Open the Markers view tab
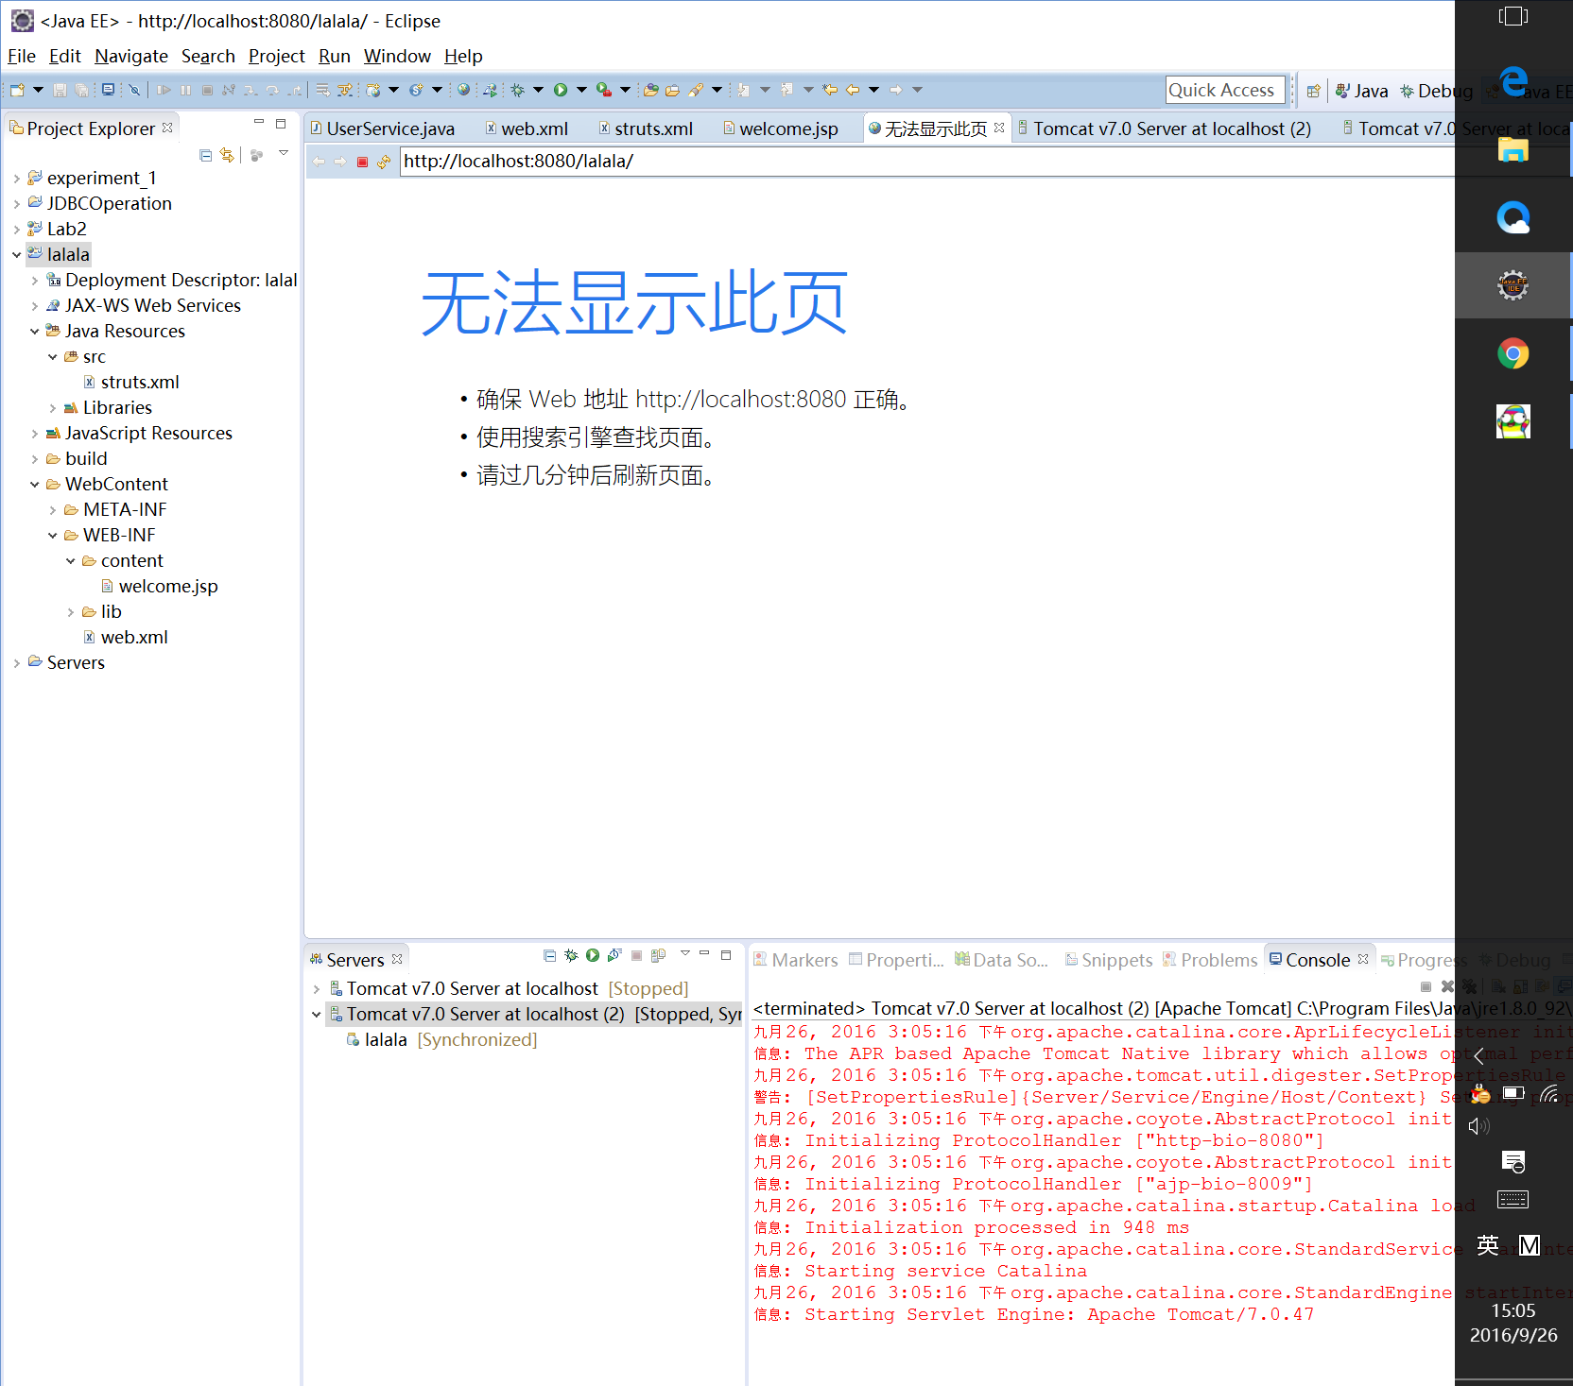The width and height of the screenshot is (1573, 1386). coord(795,960)
